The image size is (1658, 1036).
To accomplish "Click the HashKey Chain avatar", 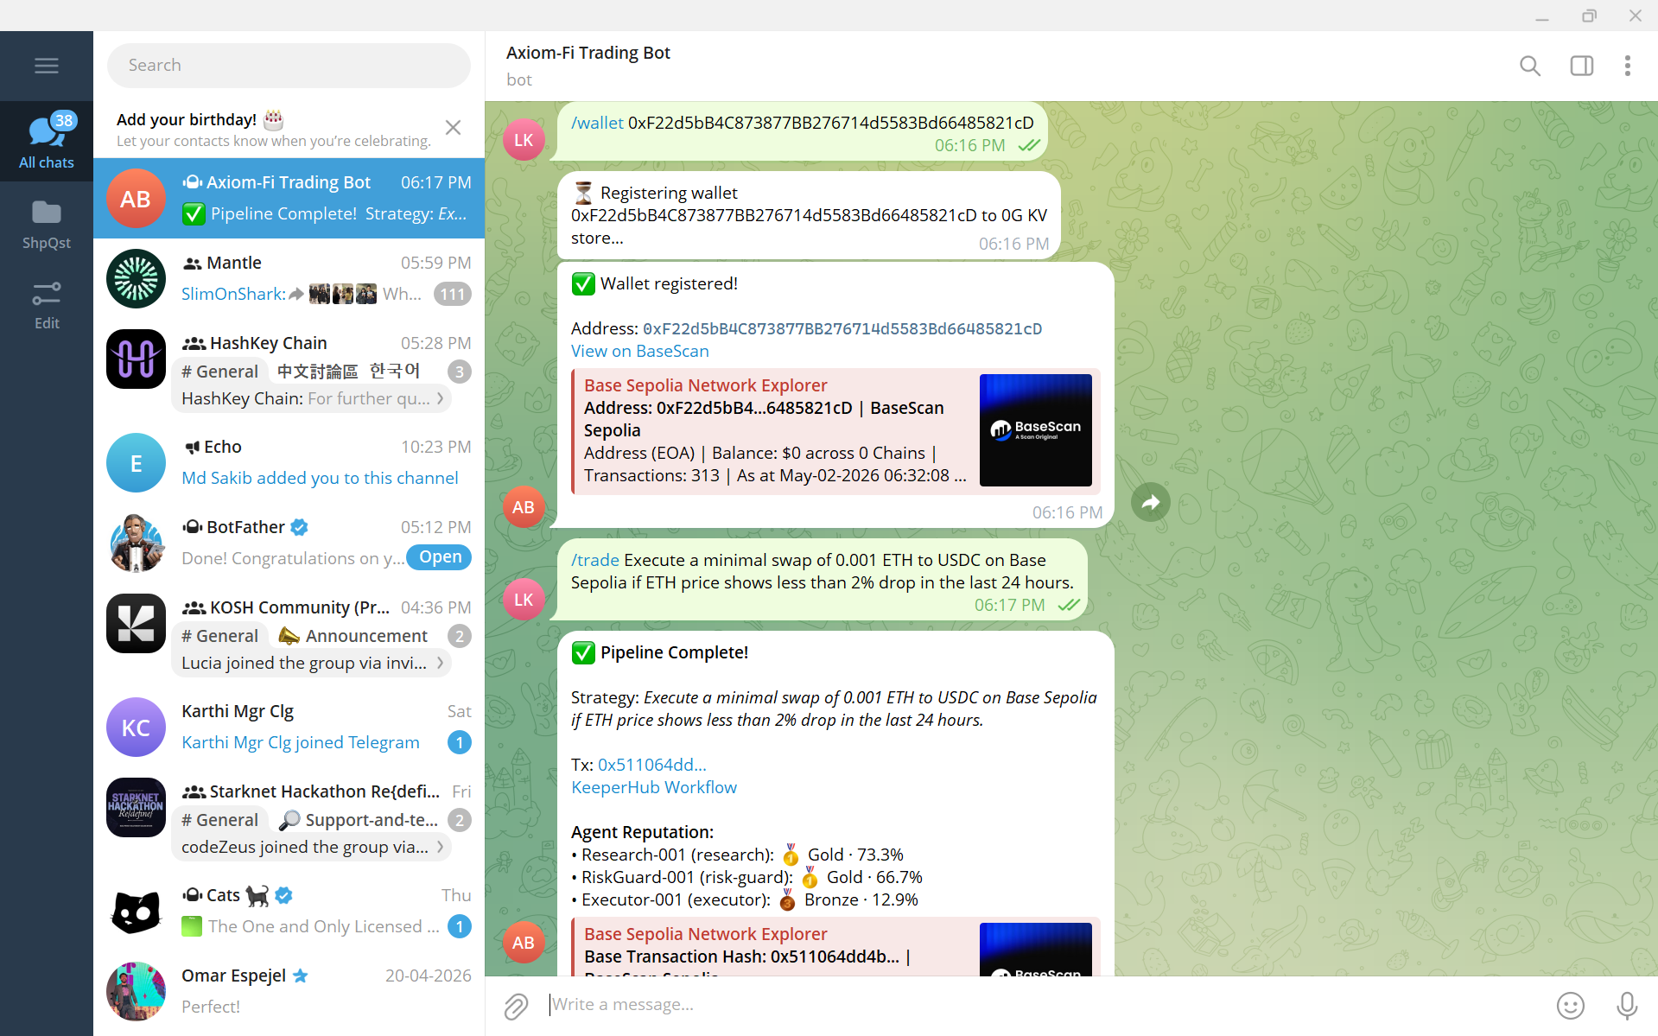I will (x=136, y=359).
